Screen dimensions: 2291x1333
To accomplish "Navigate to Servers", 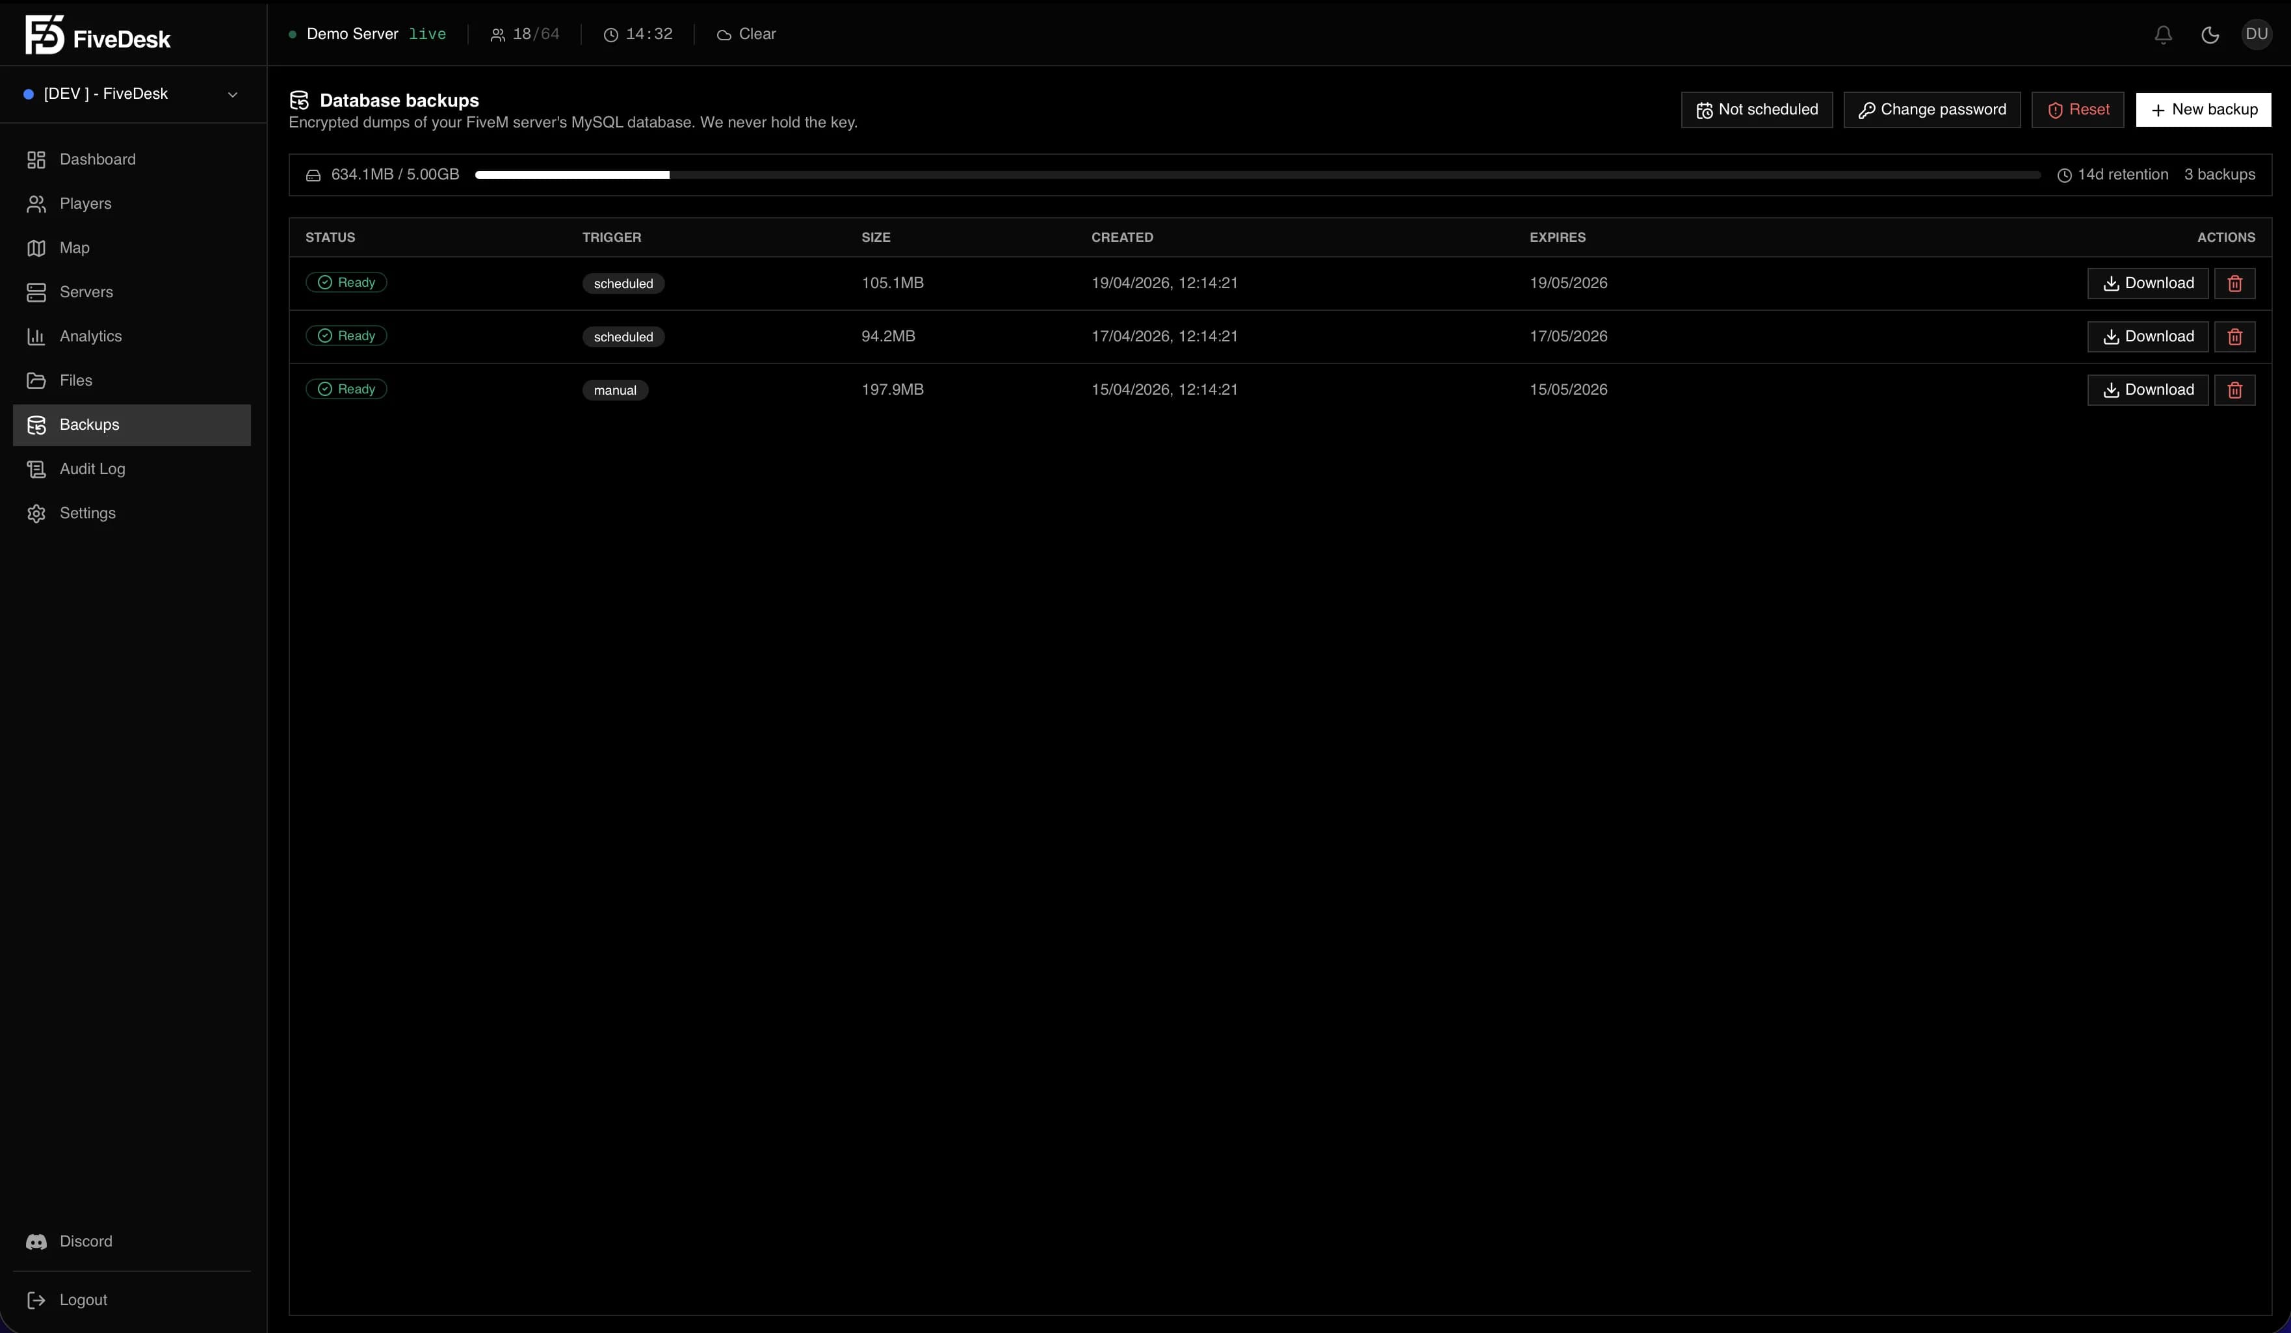I will coord(132,292).
